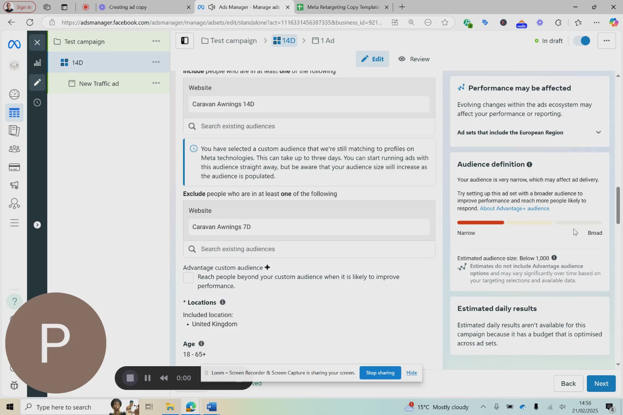Switch to Meta Retargeting Copy Template tab
Image resolution: width=623 pixels, height=415 pixels.
pyautogui.click(x=342, y=7)
